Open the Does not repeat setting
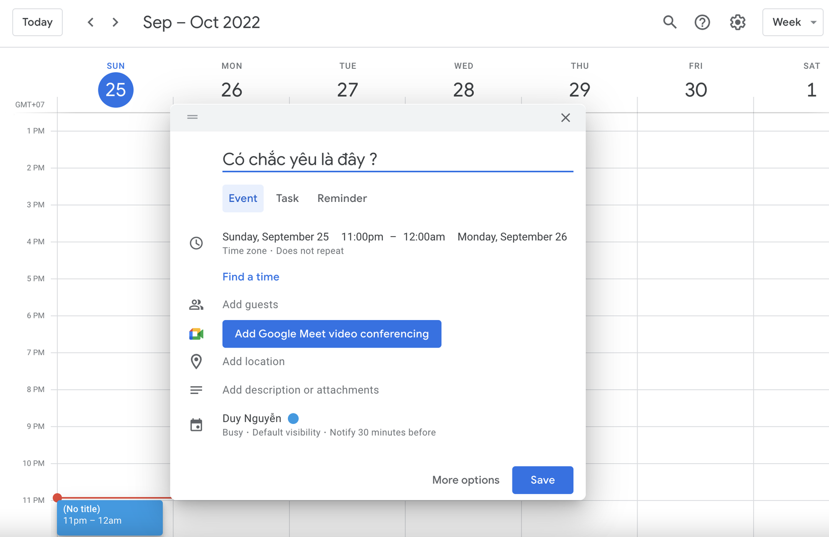Image resolution: width=829 pixels, height=537 pixels. coord(309,251)
